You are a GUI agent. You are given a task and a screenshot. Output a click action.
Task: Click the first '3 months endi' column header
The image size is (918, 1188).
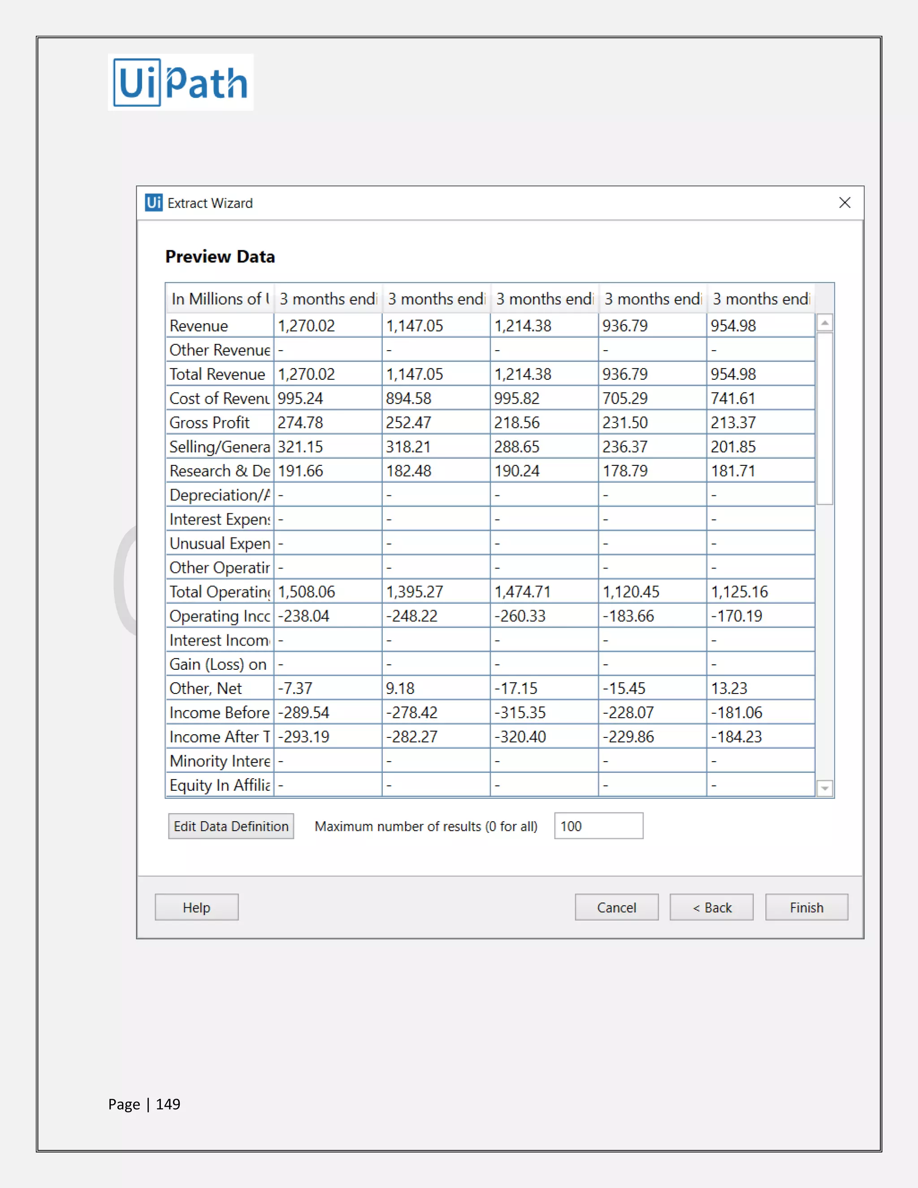point(328,299)
